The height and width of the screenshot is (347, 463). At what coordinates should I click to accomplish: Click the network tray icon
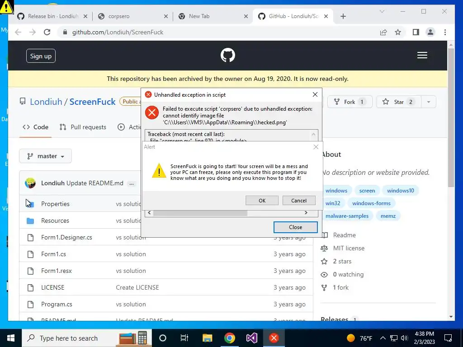click(x=394, y=338)
